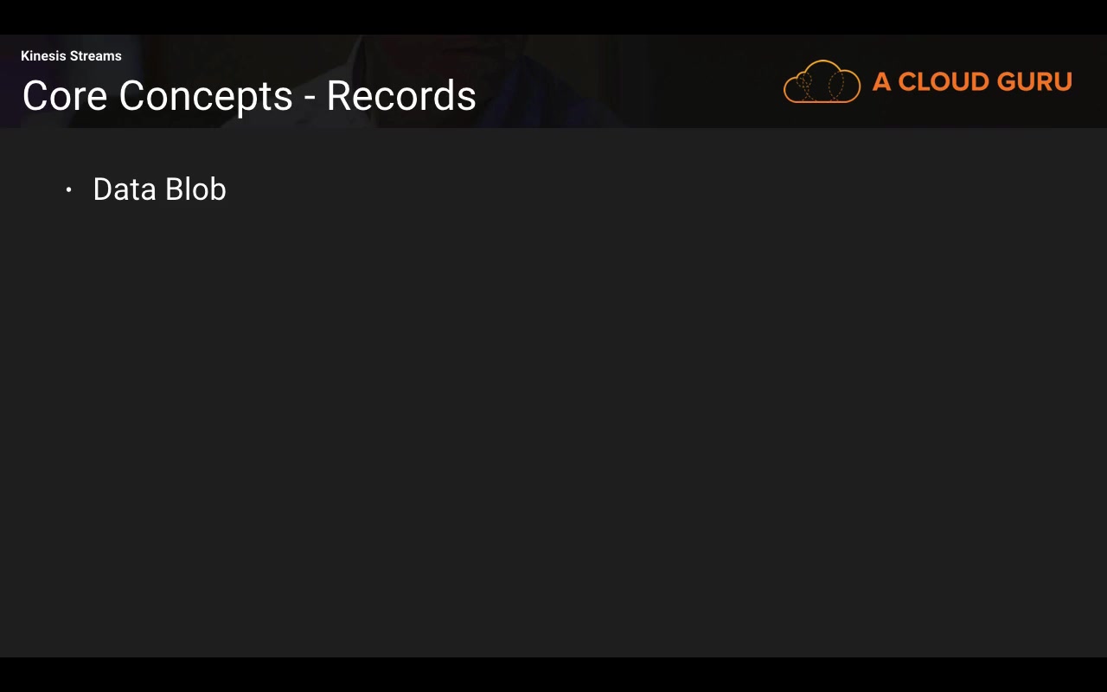Click the word "Data" in the bullet
This screenshot has height=692, width=1107.
click(125, 189)
